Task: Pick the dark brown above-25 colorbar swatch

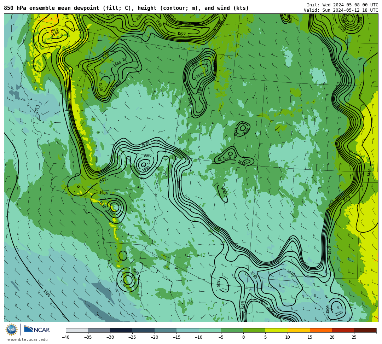Action: [365, 330]
